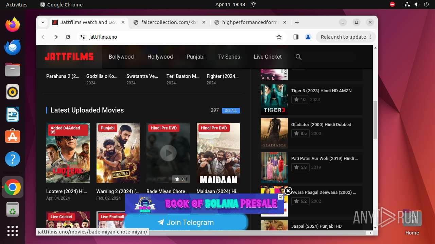Go back with the back arrow button
Viewport: 435px width, 244px height.
coord(43,37)
